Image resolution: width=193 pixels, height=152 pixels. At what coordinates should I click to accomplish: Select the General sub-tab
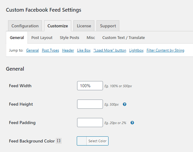click(17, 38)
